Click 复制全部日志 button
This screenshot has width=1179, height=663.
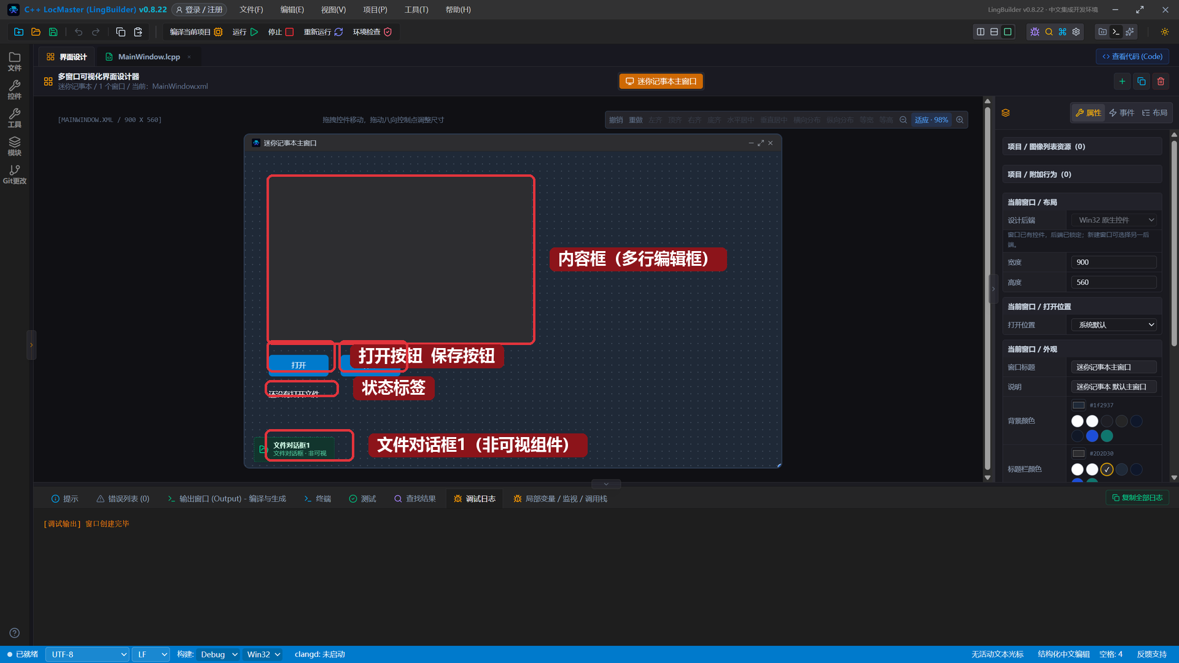point(1137,498)
